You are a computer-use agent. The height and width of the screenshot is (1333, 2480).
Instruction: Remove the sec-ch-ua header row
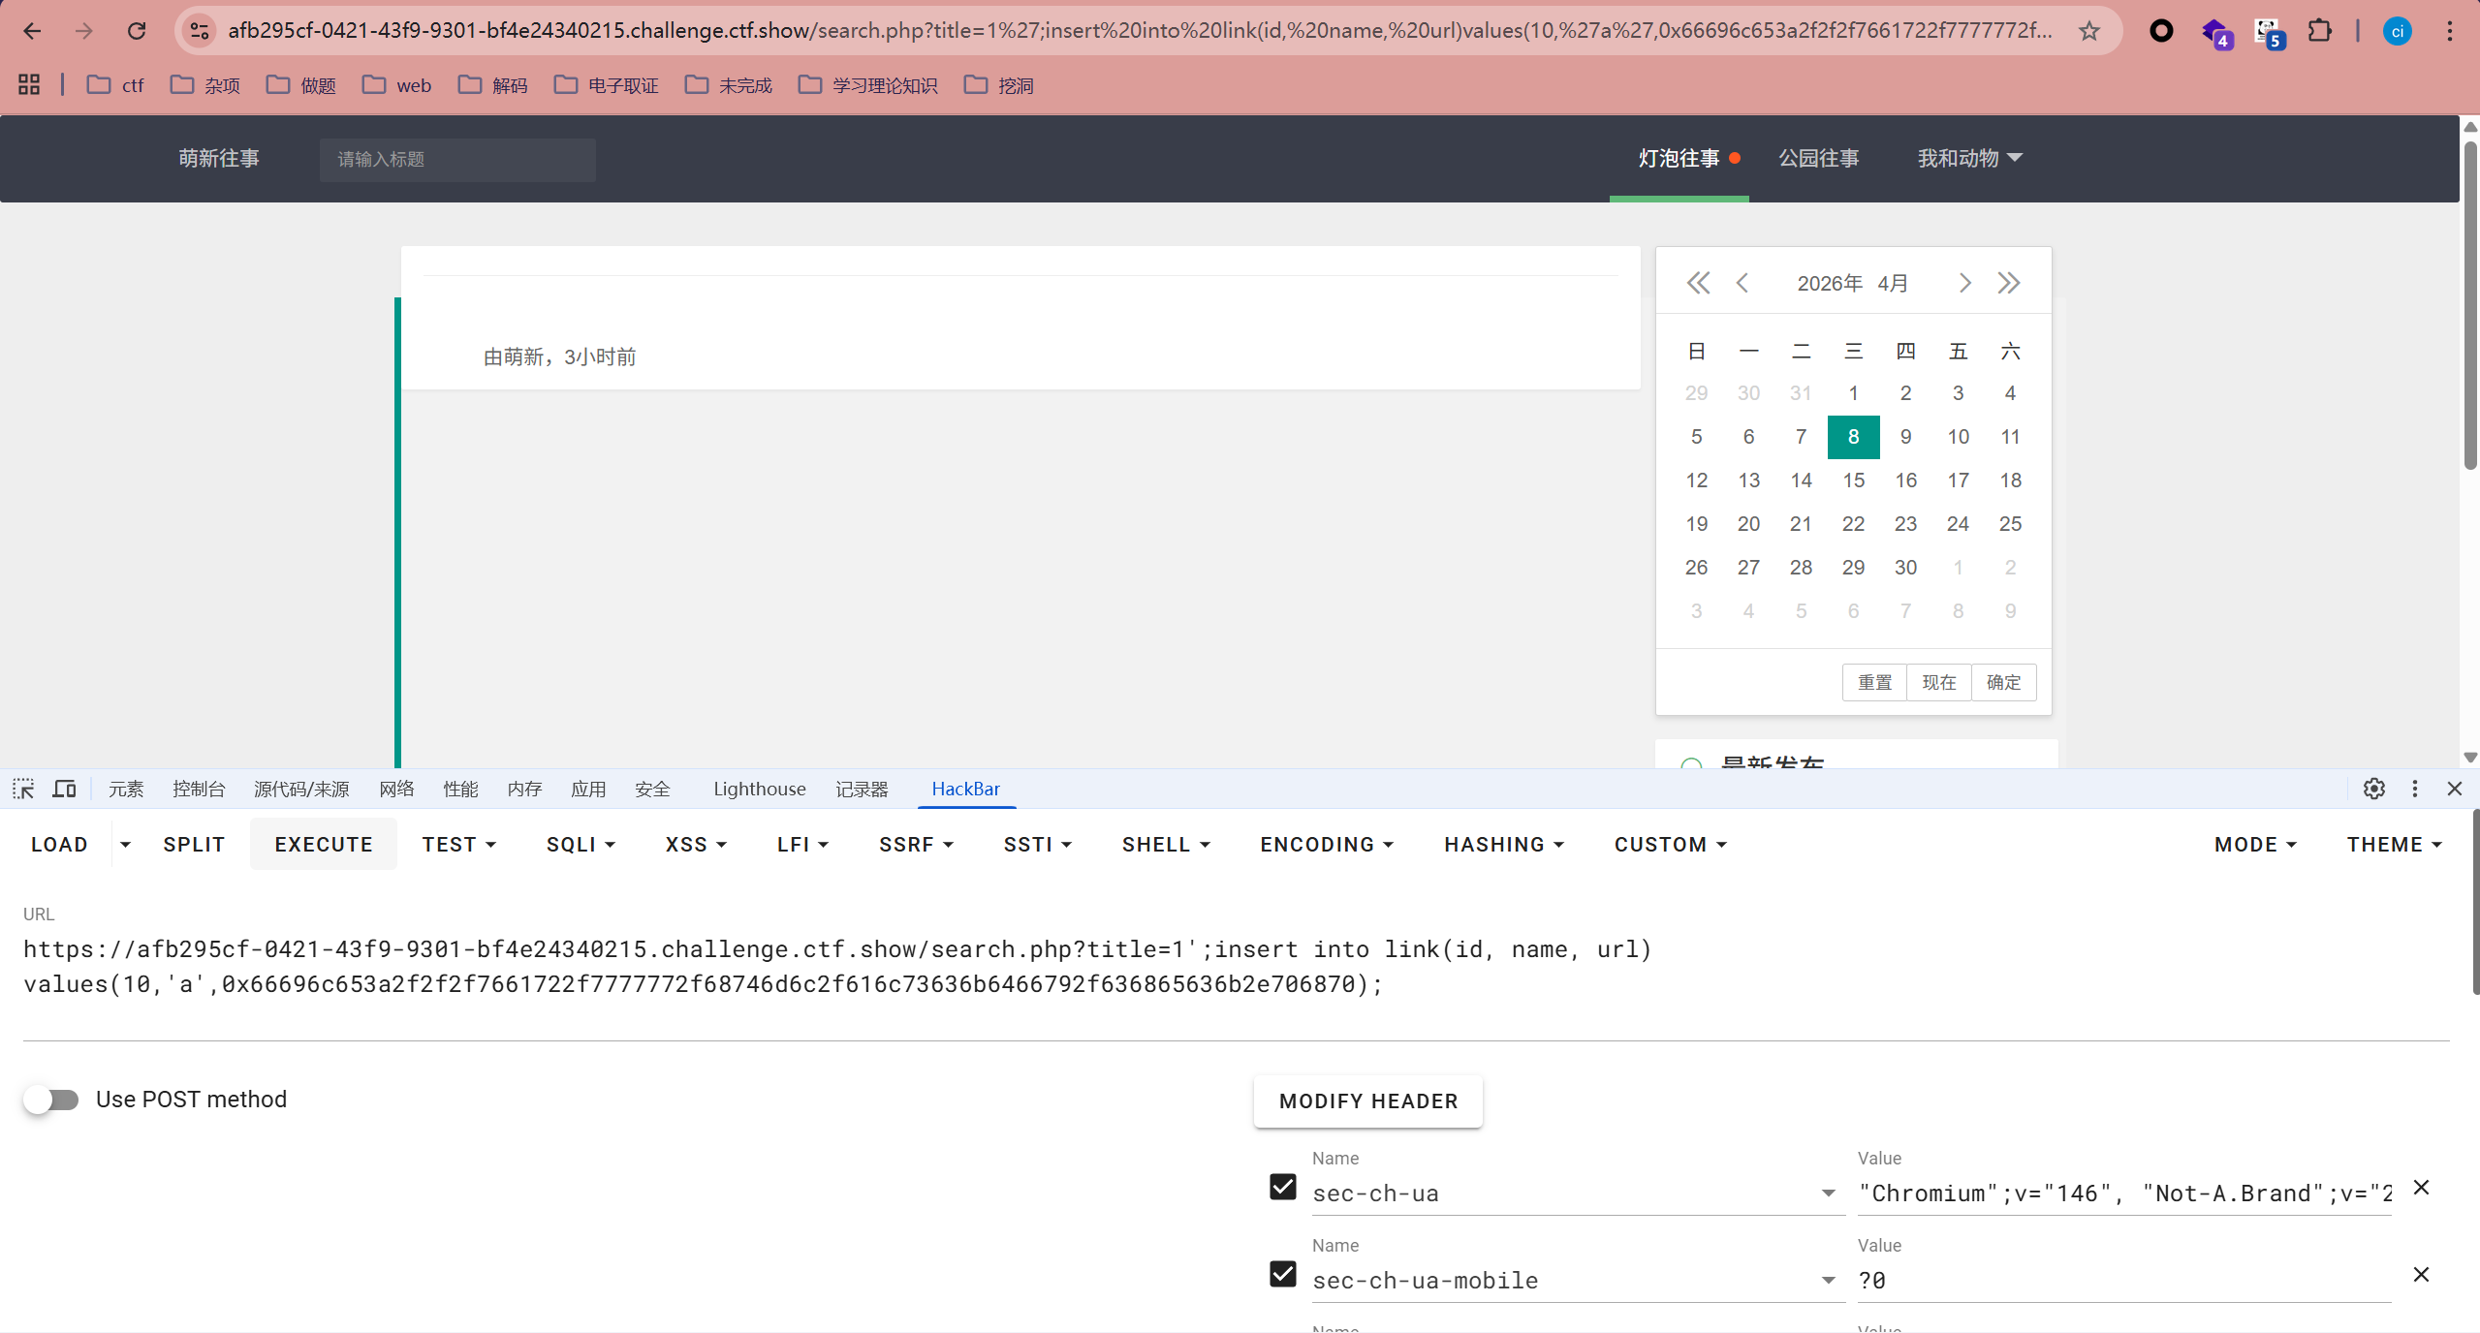tap(2421, 1188)
